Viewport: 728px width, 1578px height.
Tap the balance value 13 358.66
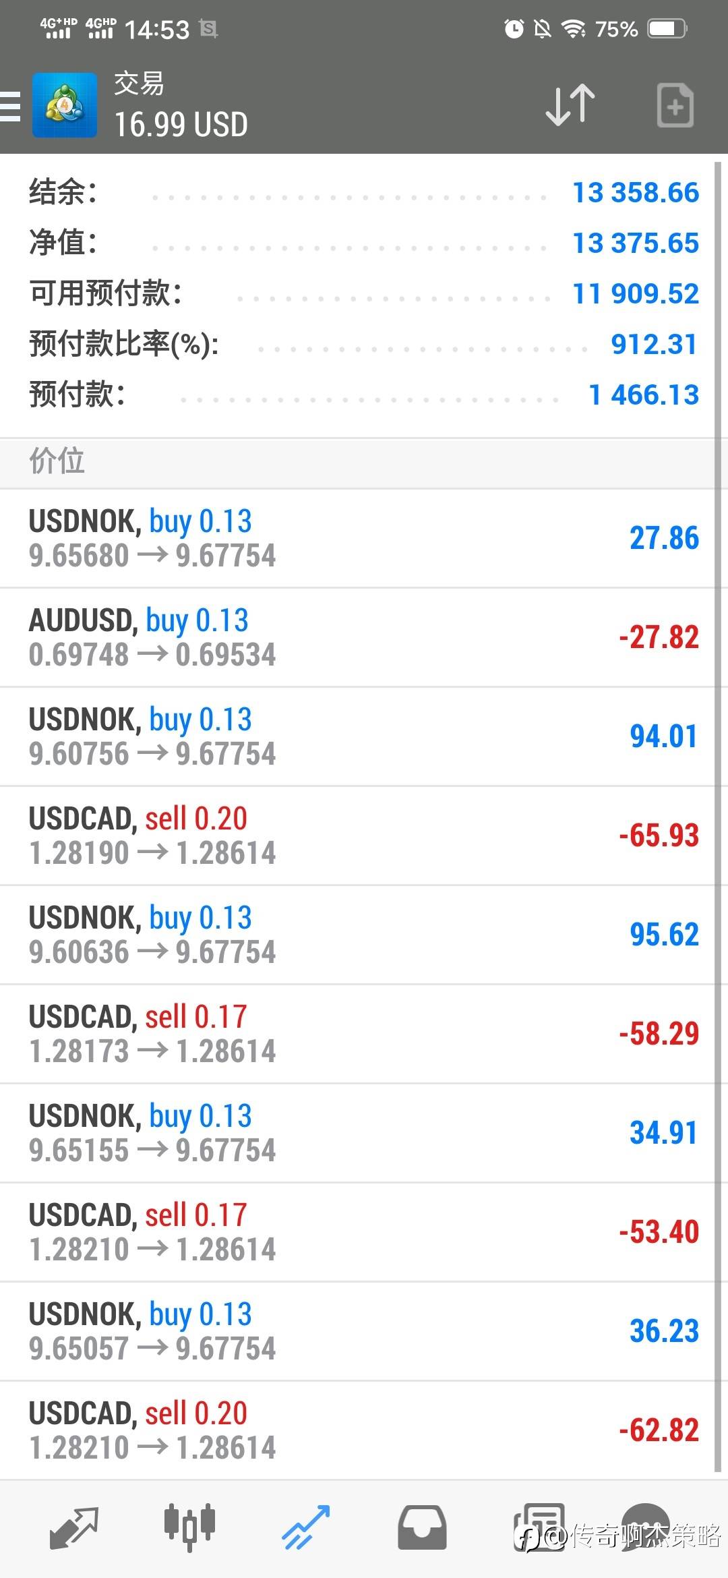coord(636,193)
